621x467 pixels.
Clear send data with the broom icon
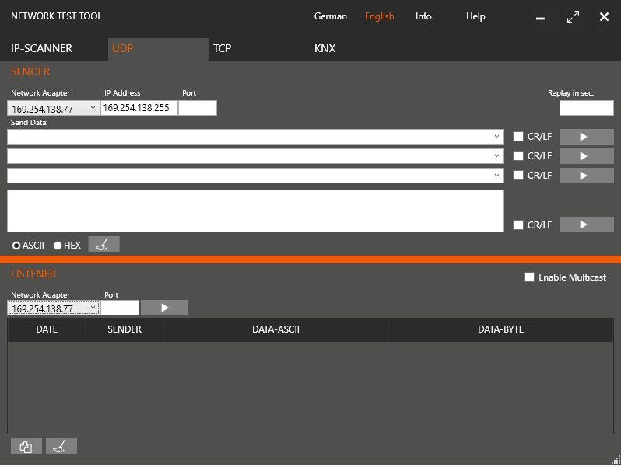point(103,245)
